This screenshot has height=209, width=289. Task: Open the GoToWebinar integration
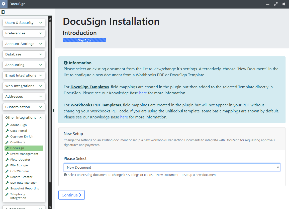(x=20, y=171)
